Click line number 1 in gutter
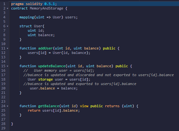Screen dimensions: 179x131 click(x=4, y=4)
